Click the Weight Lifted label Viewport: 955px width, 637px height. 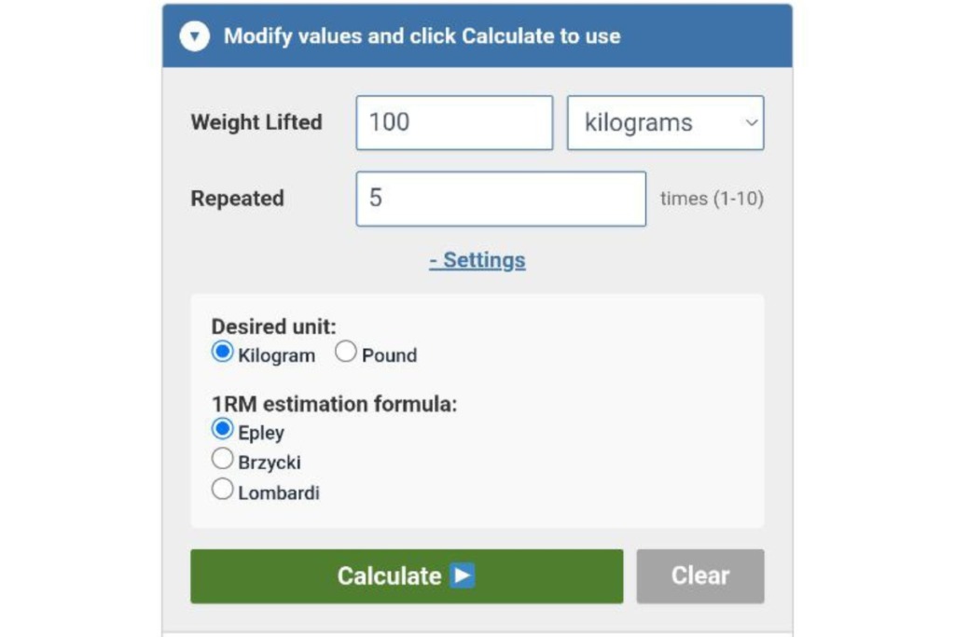click(x=256, y=122)
